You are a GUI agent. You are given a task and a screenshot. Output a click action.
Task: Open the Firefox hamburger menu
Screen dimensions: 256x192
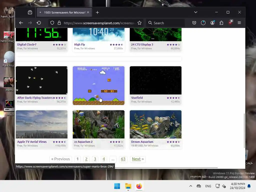click(239, 23)
